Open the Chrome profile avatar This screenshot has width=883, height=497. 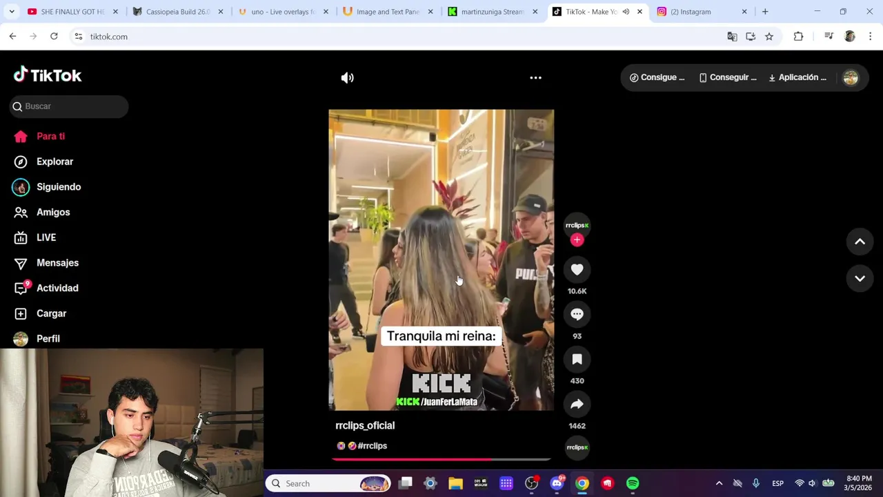click(850, 37)
